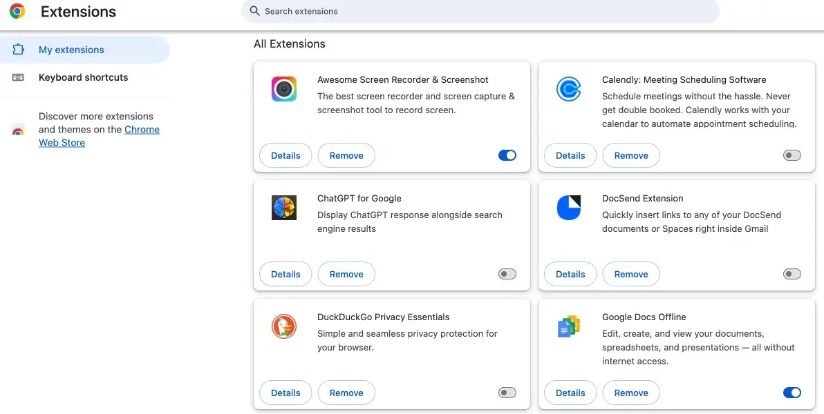
Task: Click 'Display ChatGPT response alongside' description
Action: coord(410,222)
